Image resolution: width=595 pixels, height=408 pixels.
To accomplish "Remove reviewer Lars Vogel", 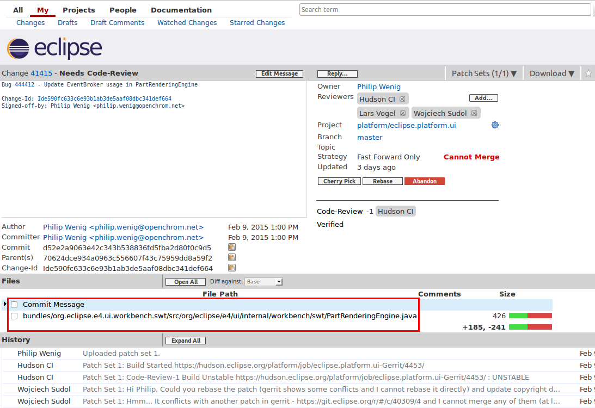I will click(403, 113).
